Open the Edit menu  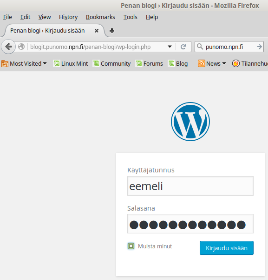[25, 17]
